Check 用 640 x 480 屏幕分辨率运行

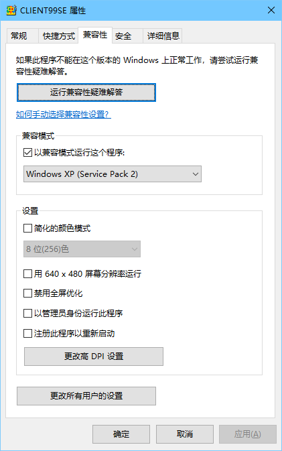[x=27, y=273]
